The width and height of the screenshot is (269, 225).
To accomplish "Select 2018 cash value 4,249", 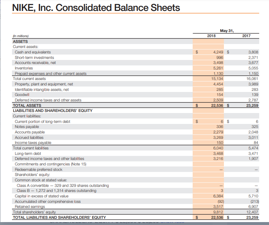I will pos(218,52).
